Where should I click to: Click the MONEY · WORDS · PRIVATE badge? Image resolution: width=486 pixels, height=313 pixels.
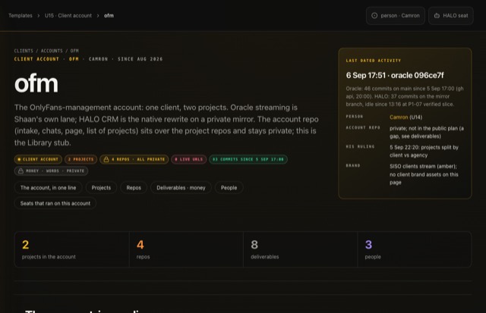coord(51,171)
